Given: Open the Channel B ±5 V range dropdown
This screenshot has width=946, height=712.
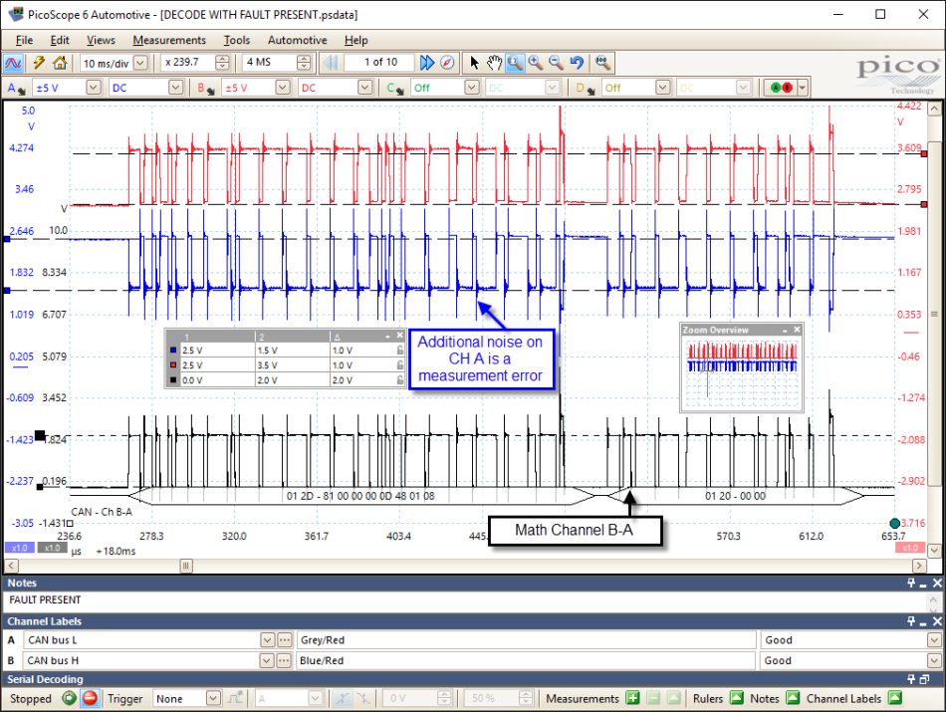Looking at the screenshot, I should [x=283, y=88].
